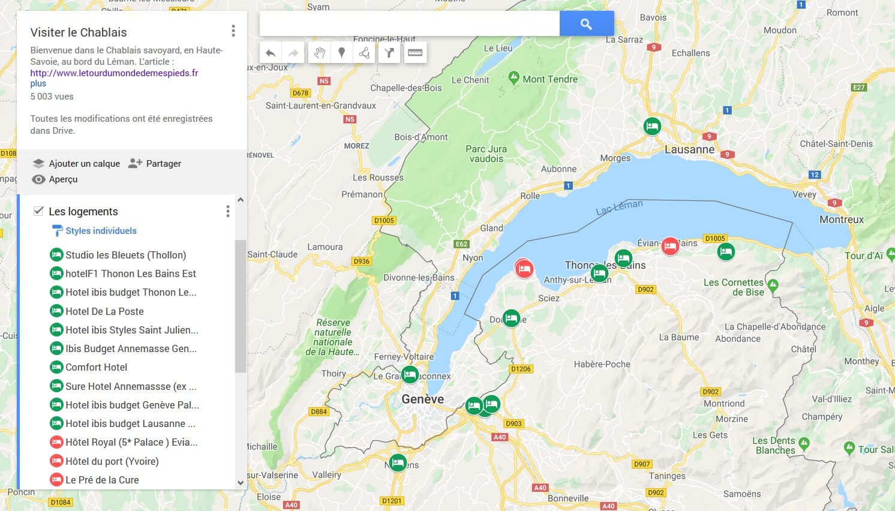Open the map options three-dot menu
The image size is (895, 511).
pyautogui.click(x=233, y=31)
